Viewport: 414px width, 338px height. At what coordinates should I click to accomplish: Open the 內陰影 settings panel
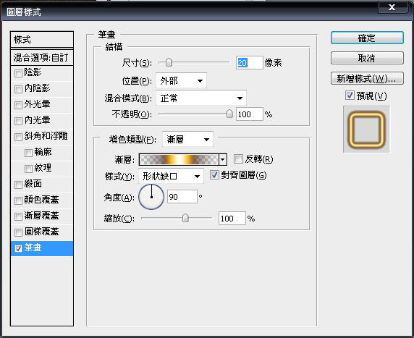pyautogui.click(x=37, y=88)
